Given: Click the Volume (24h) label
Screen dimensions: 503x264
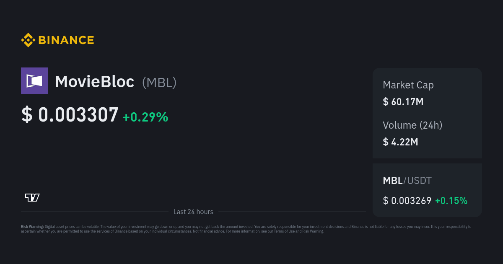Looking at the screenshot, I should click(412, 125).
